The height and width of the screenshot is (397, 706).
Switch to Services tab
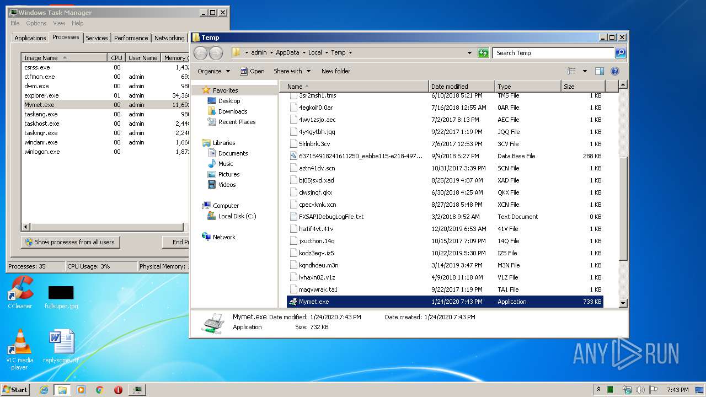97,38
